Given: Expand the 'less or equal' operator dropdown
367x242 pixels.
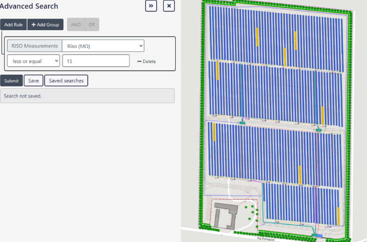Looking at the screenshot, I should (x=33, y=61).
